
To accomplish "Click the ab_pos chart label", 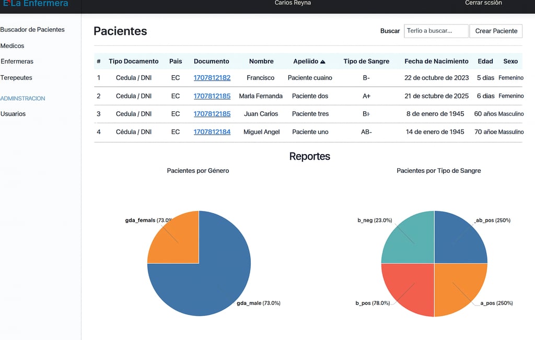I will coord(493,220).
